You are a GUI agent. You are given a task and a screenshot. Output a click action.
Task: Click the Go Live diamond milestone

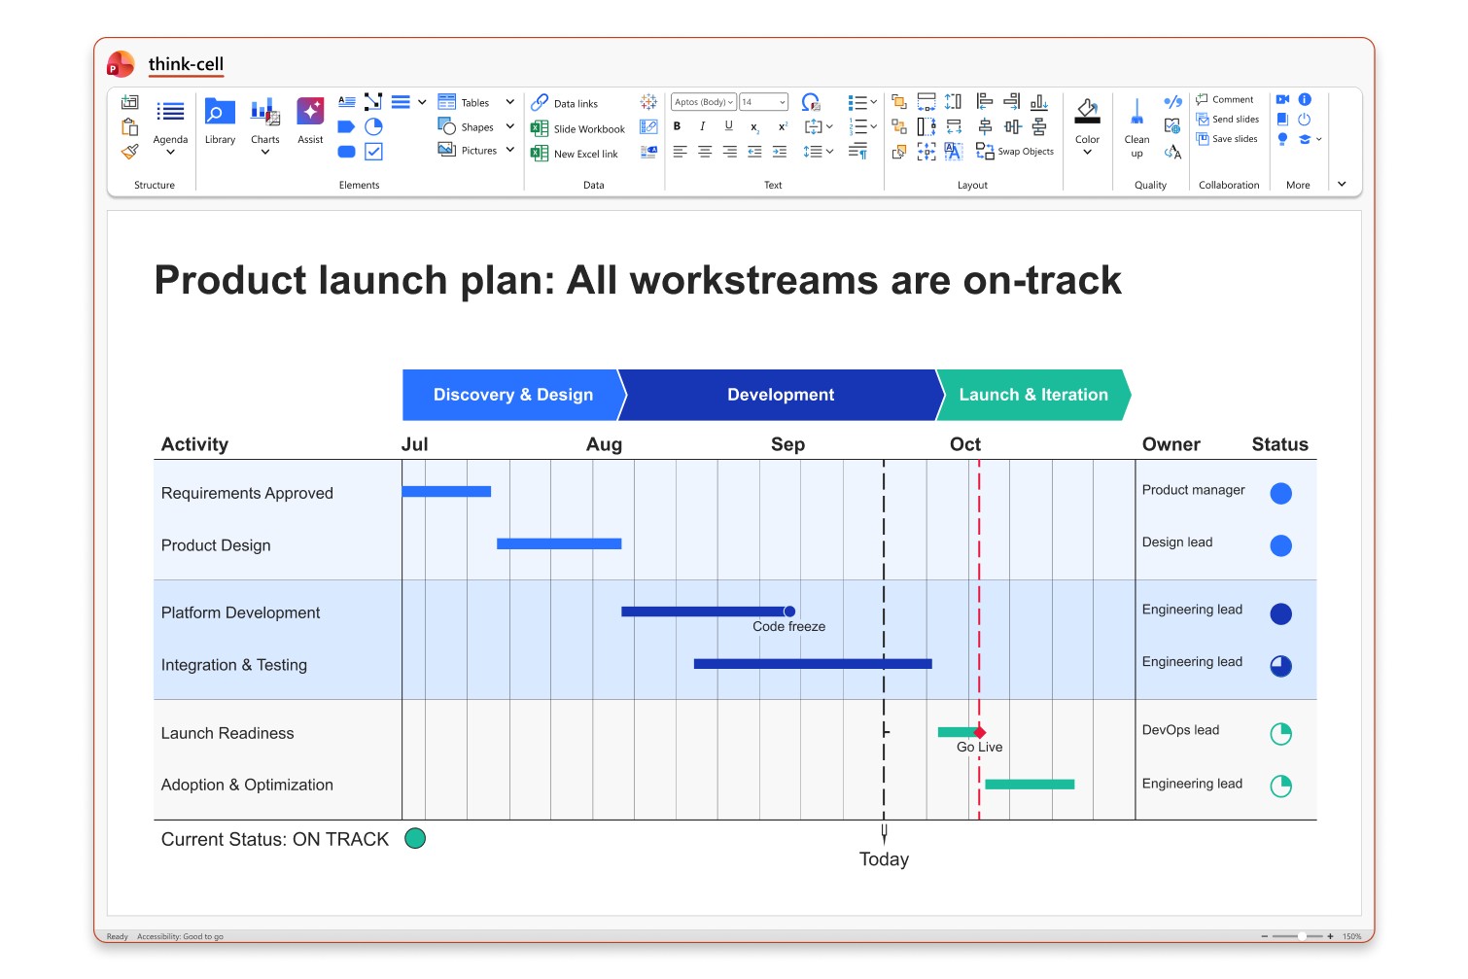tap(980, 732)
